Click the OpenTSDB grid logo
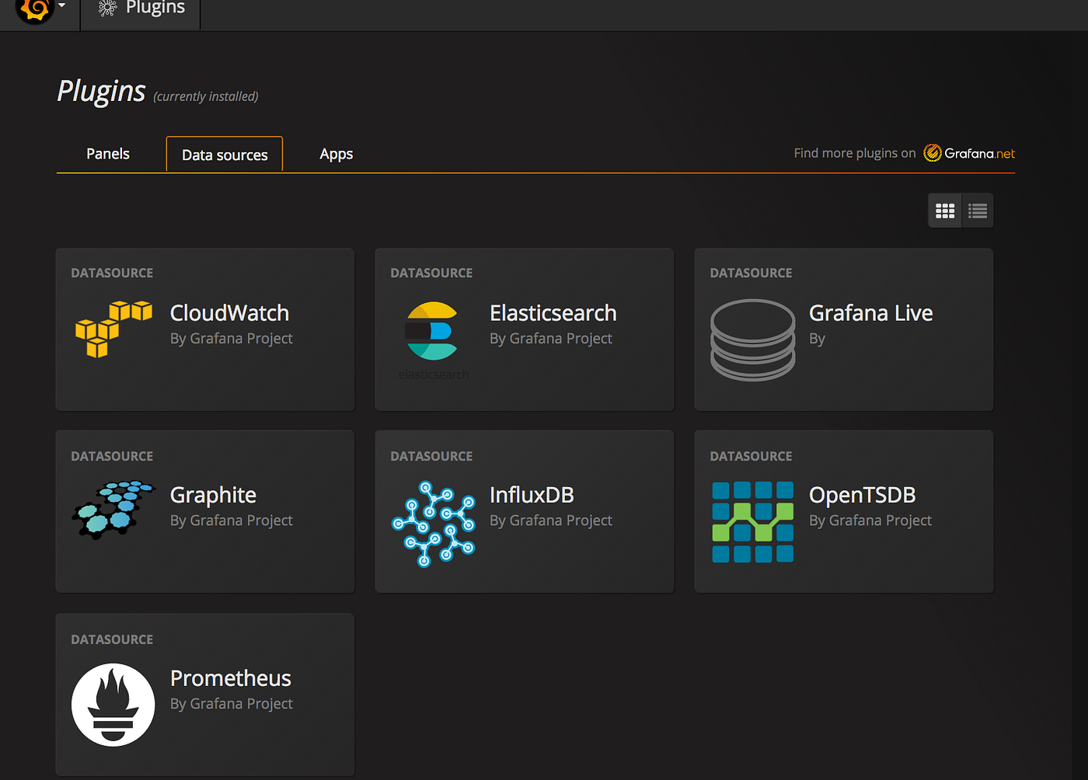The height and width of the screenshot is (780, 1088). click(752, 522)
